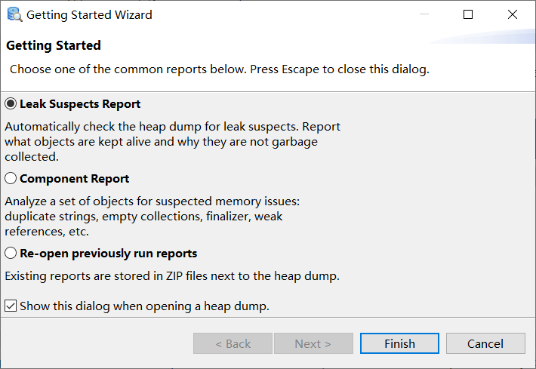
Task: Click the 'heap dump' checkbox label text
Action: 144,306
